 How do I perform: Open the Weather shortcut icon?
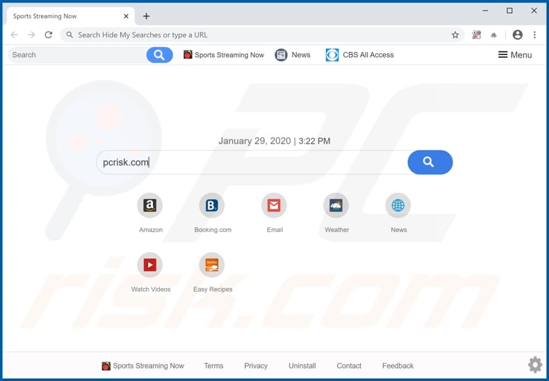tap(336, 205)
